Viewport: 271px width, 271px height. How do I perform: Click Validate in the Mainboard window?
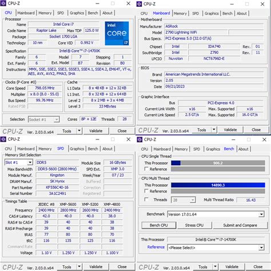[x=230, y=130]
